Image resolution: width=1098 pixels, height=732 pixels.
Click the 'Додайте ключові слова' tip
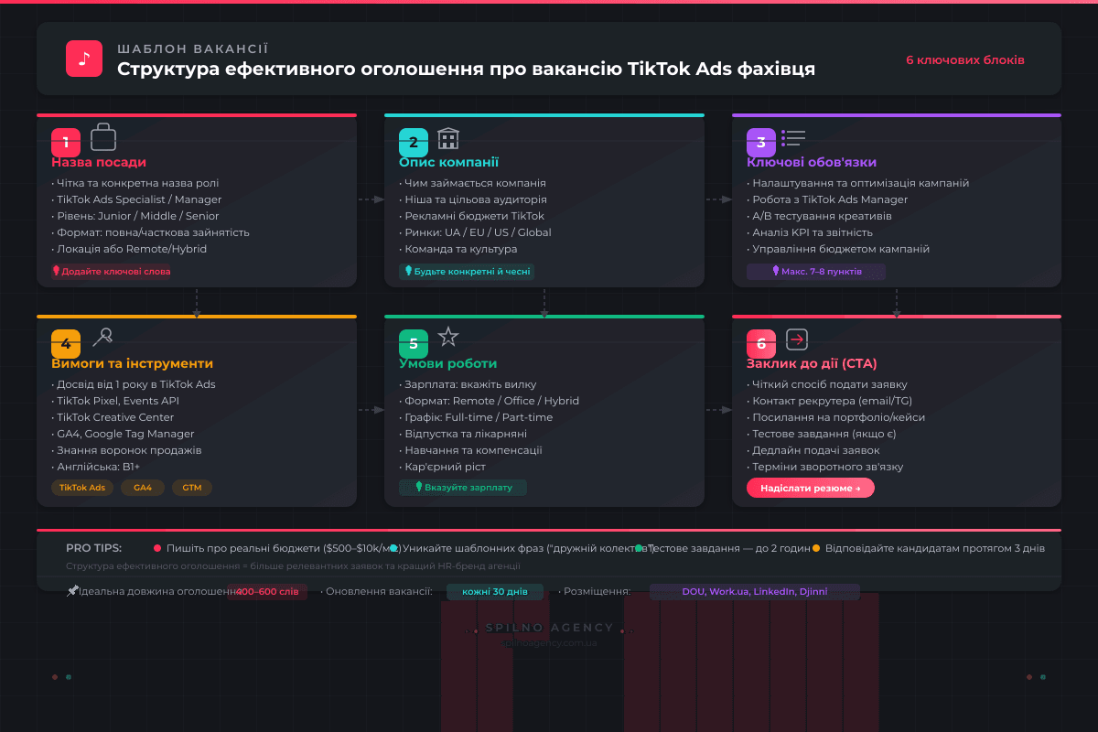pos(112,272)
